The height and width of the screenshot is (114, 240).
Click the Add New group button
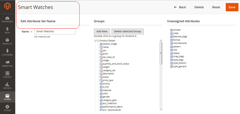point(102,31)
